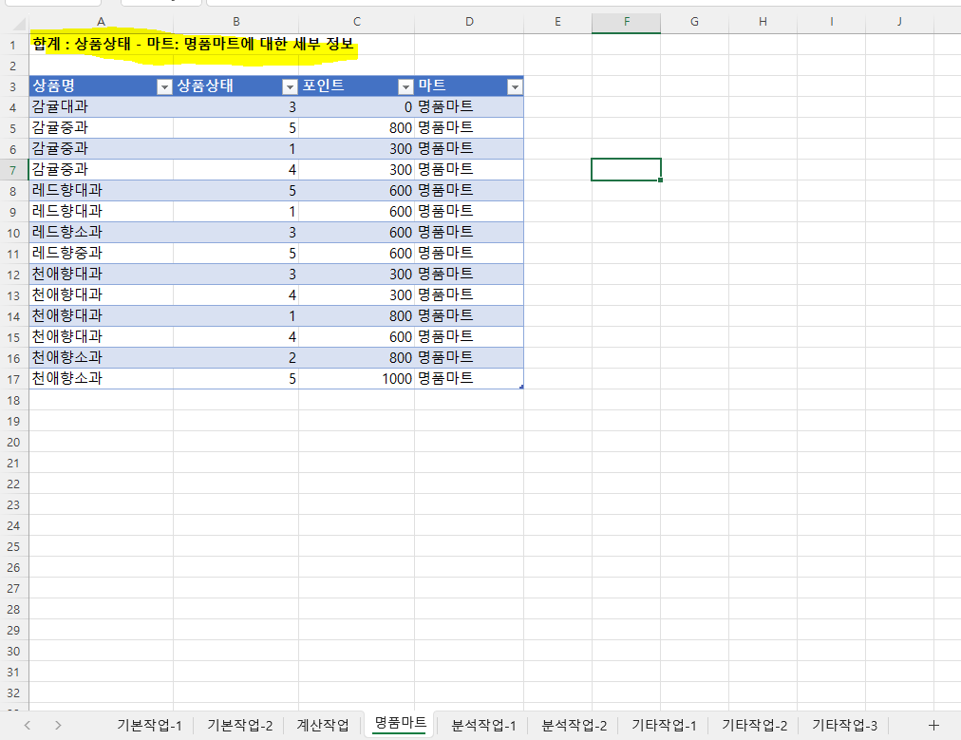Click the next sheet navigation arrow
Screen dimensions: 961x740
58,725
